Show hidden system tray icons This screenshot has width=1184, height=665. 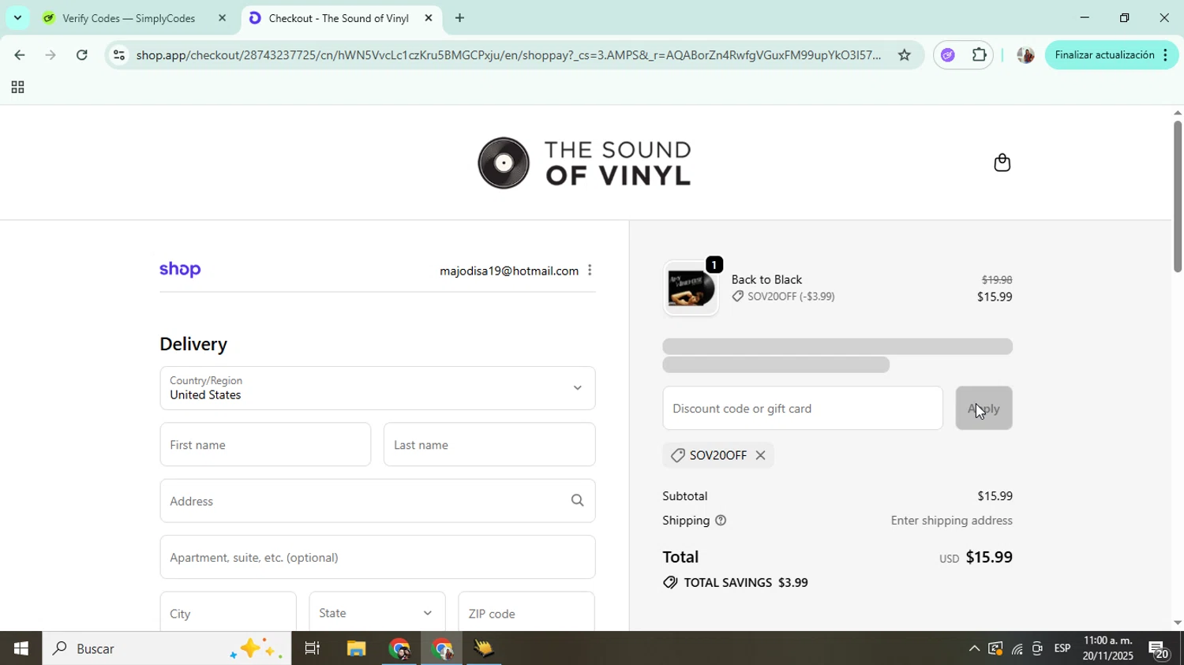click(973, 648)
